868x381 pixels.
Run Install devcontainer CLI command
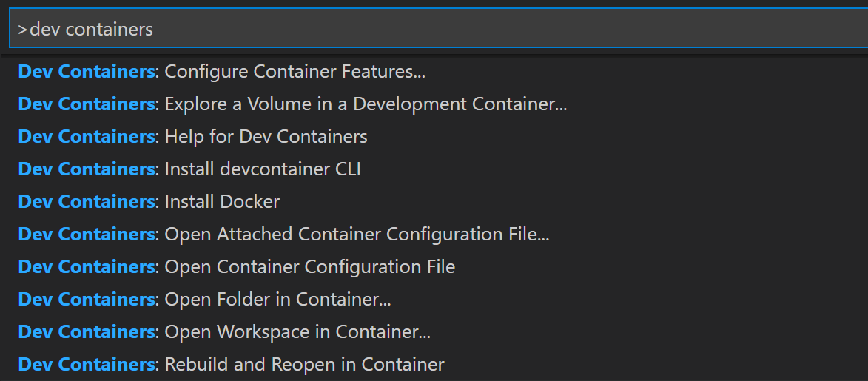point(189,169)
